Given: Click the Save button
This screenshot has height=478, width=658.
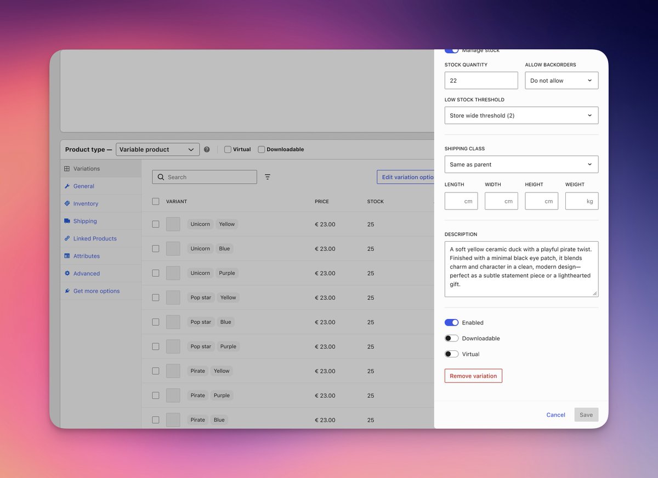Looking at the screenshot, I should (x=586, y=415).
